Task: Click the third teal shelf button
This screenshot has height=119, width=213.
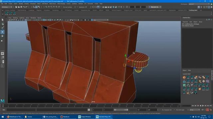Action: tap(14, 13)
